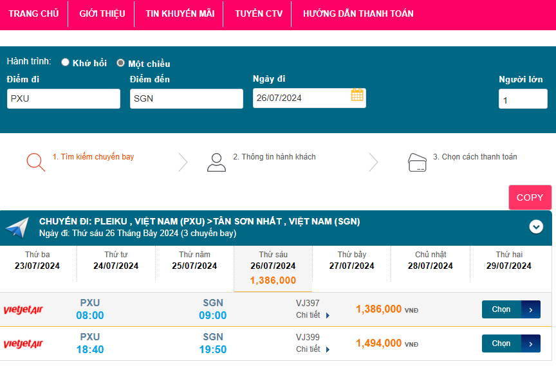
Task: Click the arrow on VJ399 Chọn button
Action: point(530,343)
